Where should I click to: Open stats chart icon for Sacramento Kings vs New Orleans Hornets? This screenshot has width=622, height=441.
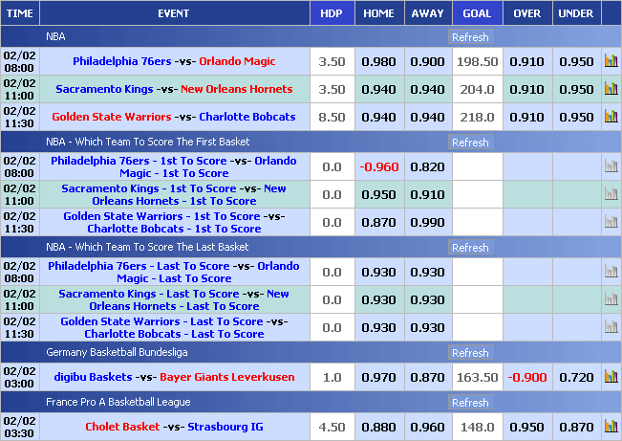point(611,89)
